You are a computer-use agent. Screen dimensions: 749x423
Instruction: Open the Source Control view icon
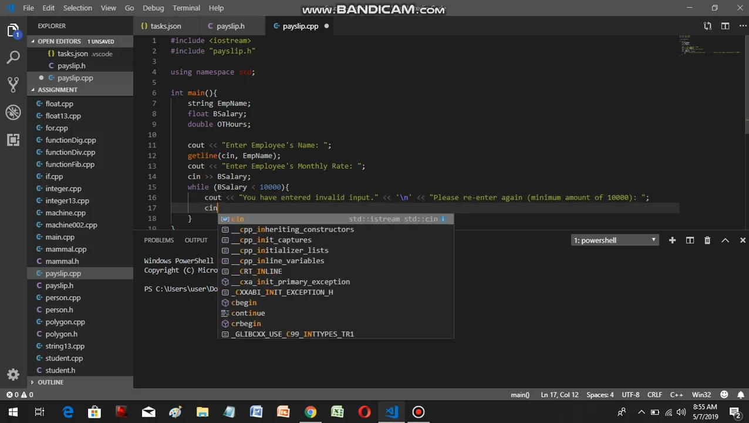(x=14, y=85)
